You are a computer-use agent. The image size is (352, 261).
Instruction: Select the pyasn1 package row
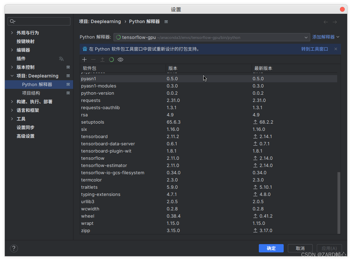[x=208, y=79]
